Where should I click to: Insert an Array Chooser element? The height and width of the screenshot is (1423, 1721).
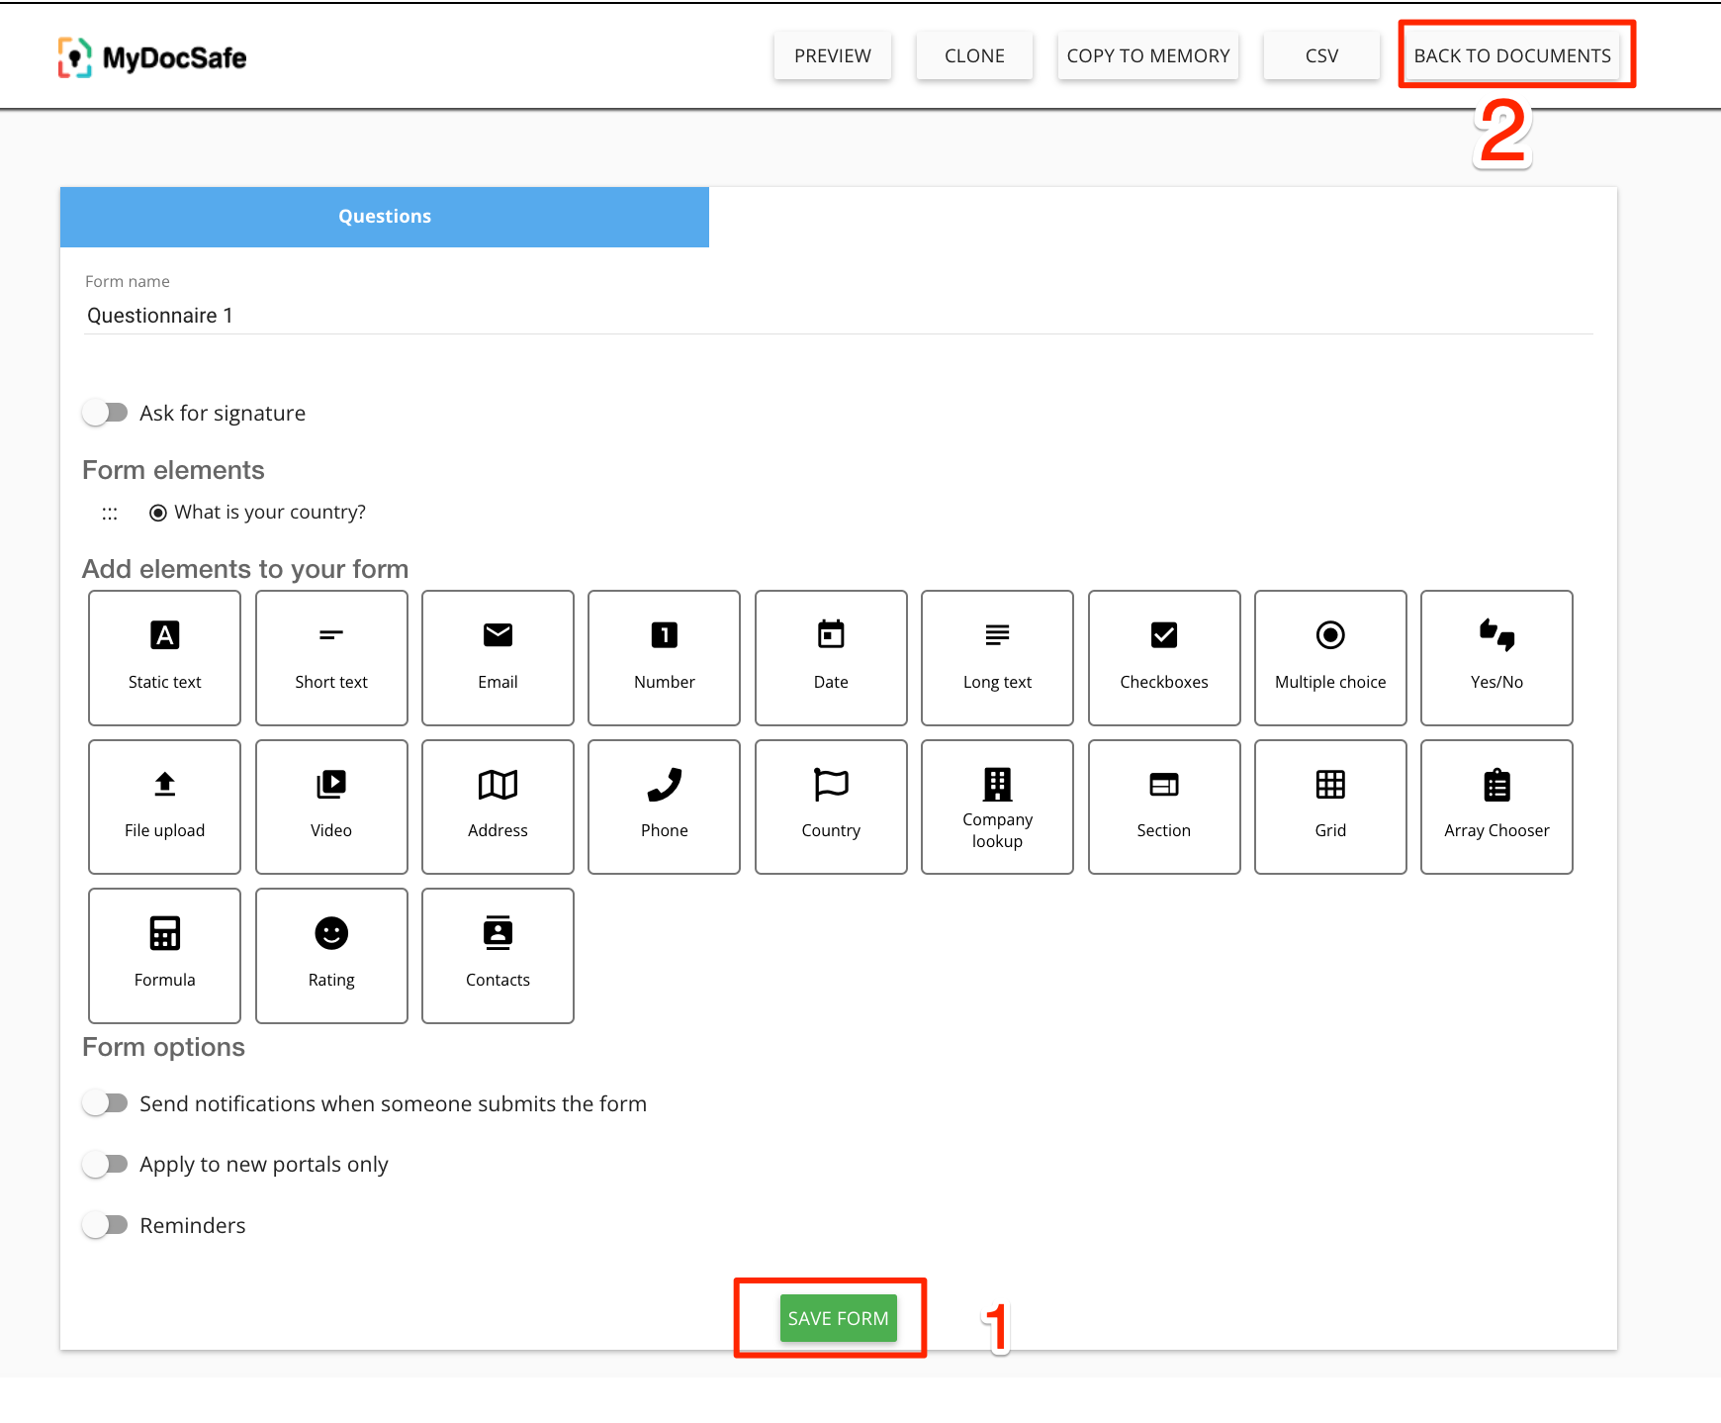coord(1495,806)
